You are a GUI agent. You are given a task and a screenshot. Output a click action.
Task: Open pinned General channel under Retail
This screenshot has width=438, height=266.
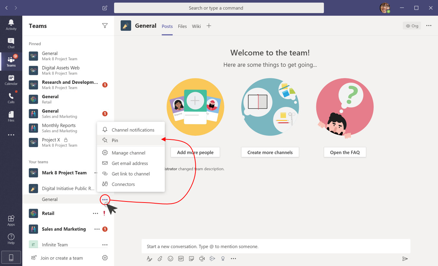[x=68, y=99]
